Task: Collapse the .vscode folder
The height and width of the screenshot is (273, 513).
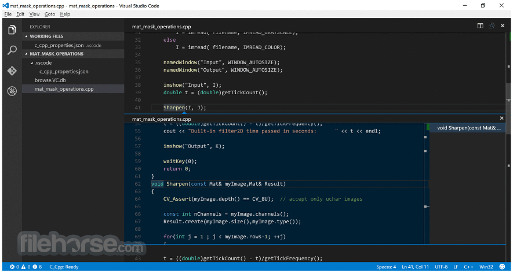Action: coord(73,62)
